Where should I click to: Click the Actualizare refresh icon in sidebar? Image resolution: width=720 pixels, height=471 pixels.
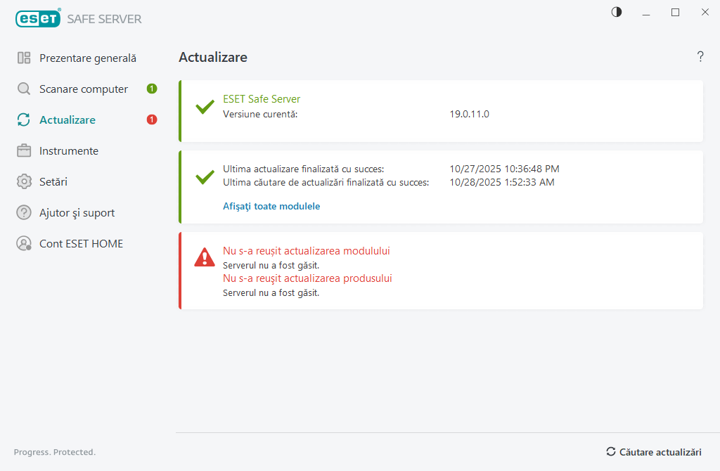[24, 120]
